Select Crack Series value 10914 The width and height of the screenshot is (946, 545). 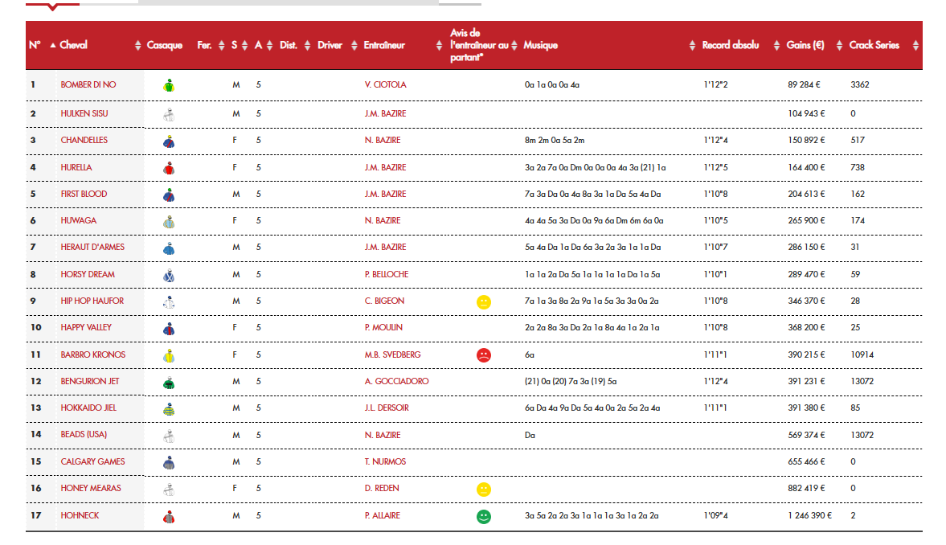[x=862, y=354]
